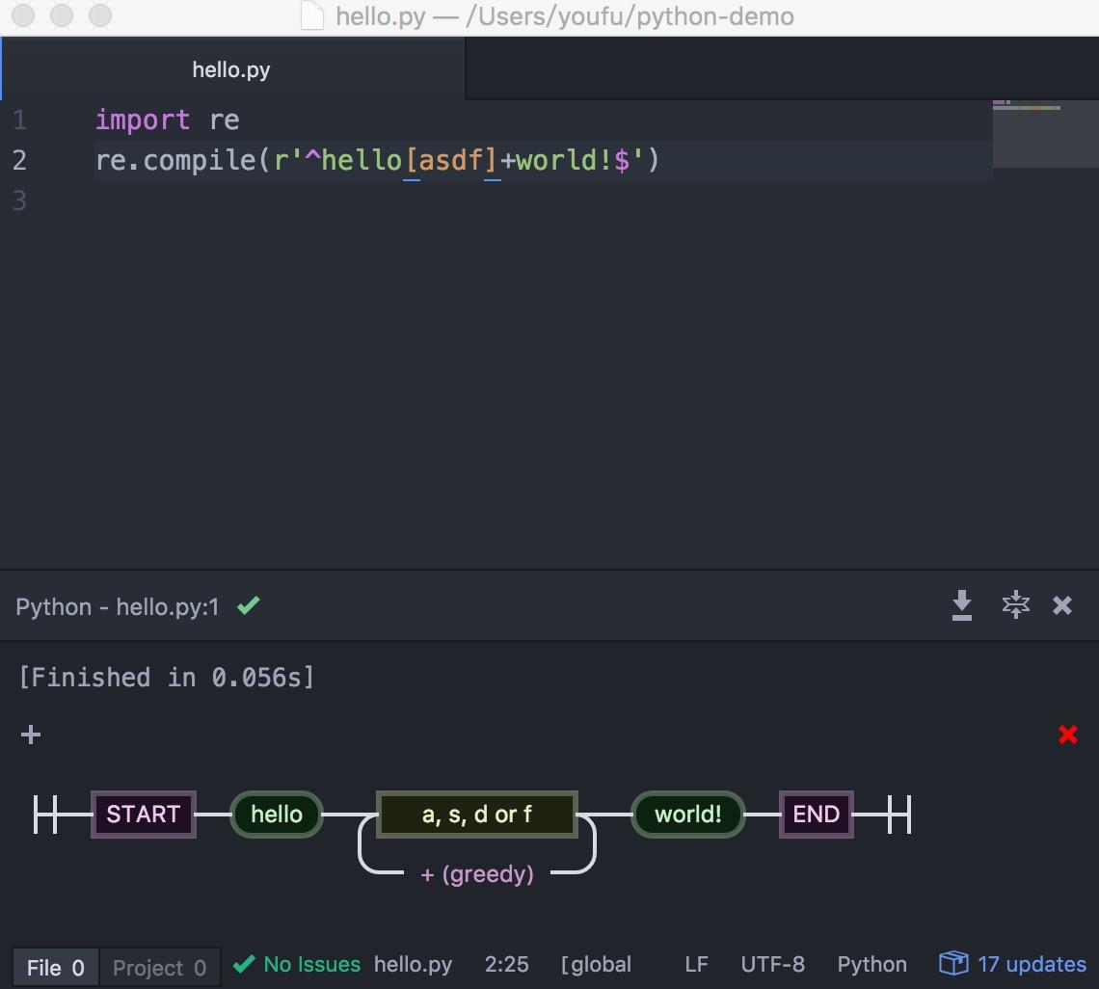Select the END node in regex diagram
The image size is (1099, 989).
coord(816,814)
